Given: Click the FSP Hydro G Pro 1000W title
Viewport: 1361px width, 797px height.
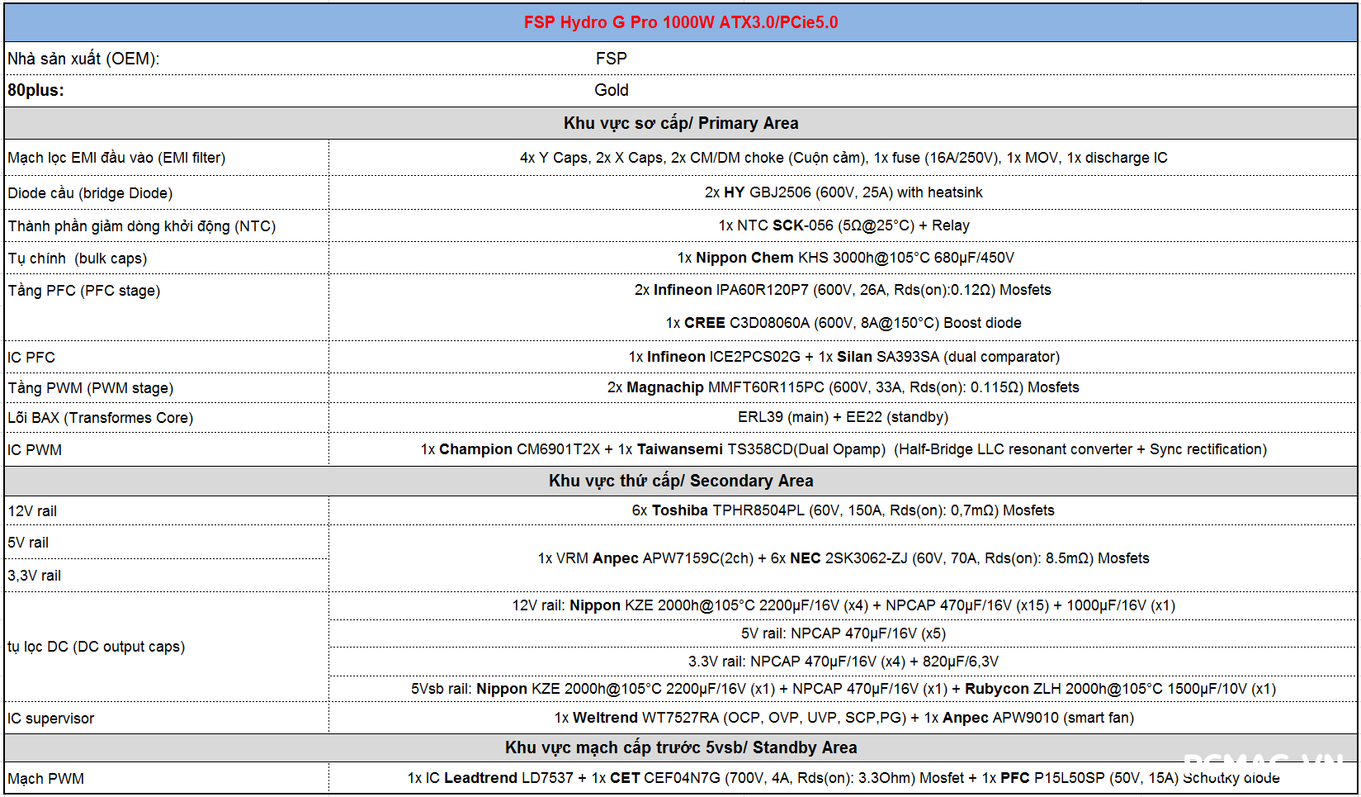Looking at the screenshot, I should point(680,22).
